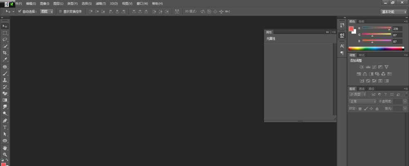
Task: Select the Zoom tool
Action: (x=5, y=155)
